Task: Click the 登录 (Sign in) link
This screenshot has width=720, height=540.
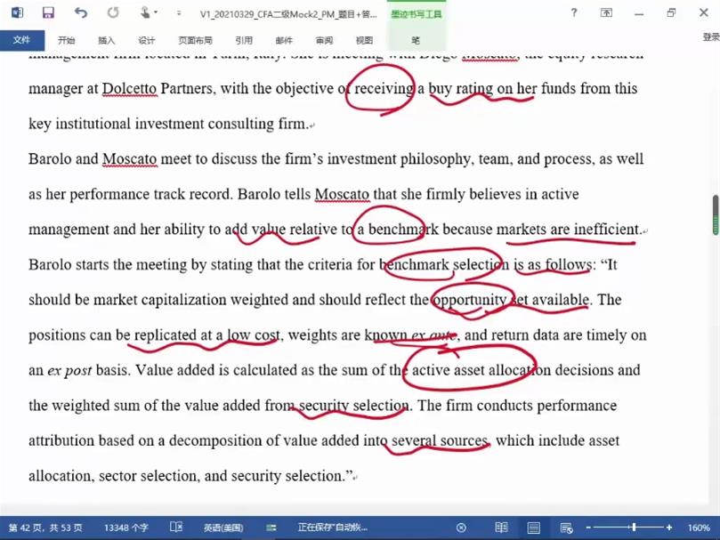Action: point(710,37)
